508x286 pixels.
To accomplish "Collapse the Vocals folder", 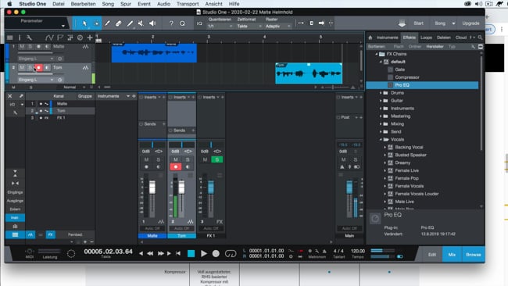I will [381, 140].
